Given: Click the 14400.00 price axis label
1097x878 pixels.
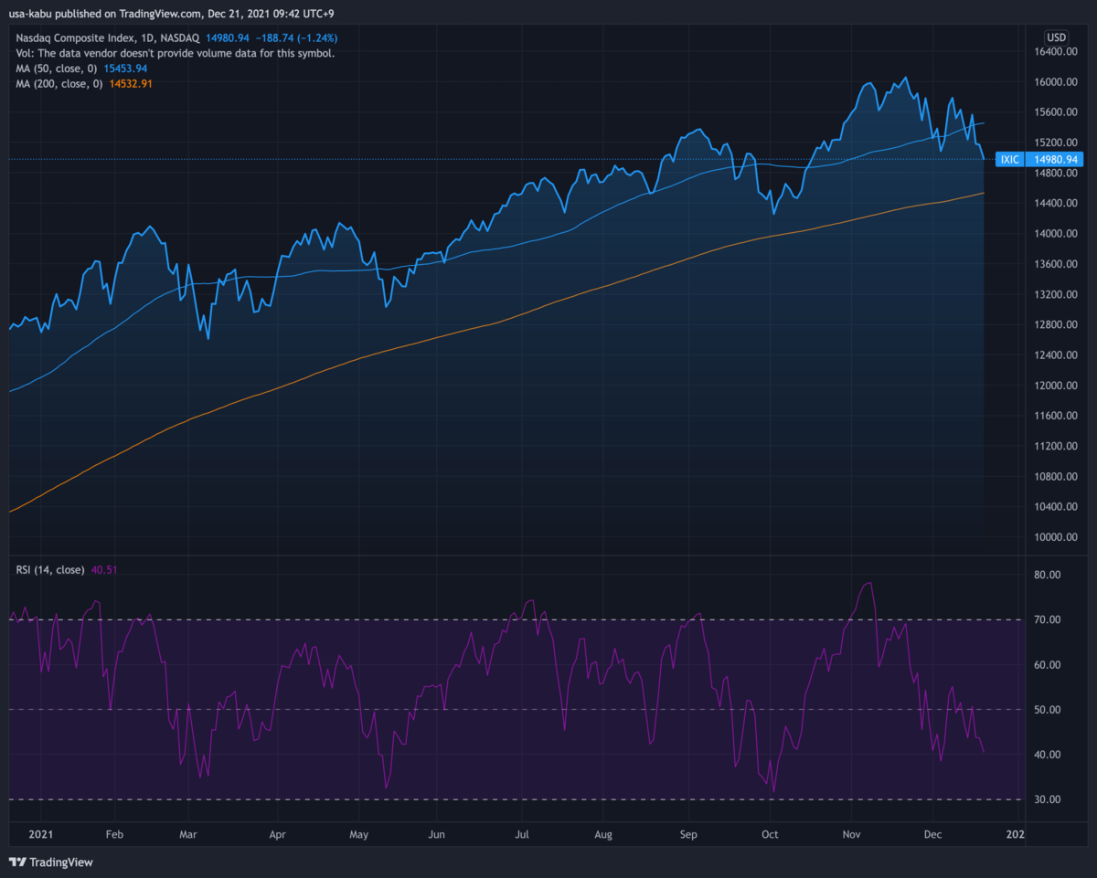Looking at the screenshot, I should 1057,204.
